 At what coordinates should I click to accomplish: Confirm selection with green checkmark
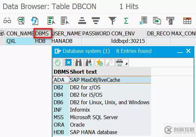pos(58,63)
